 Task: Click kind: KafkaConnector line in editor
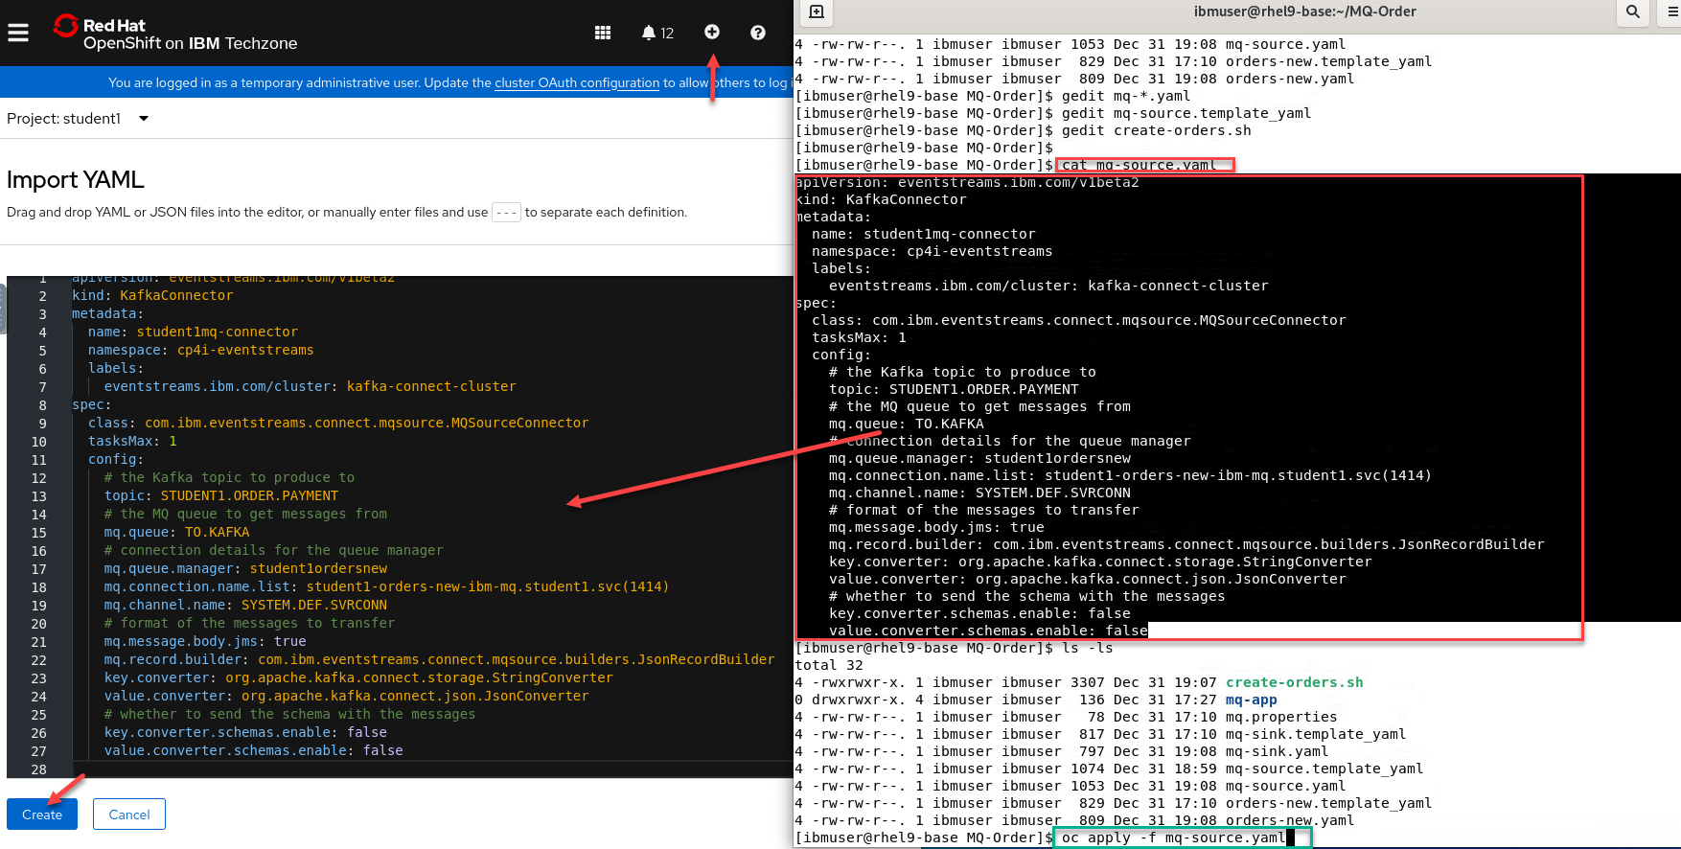click(152, 295)
